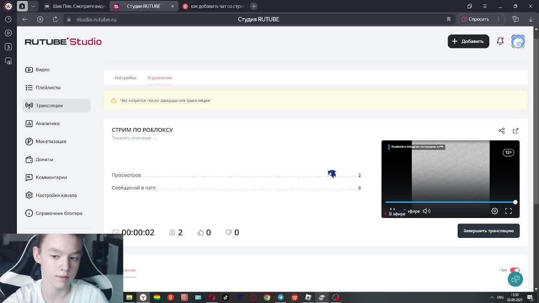Open the support chat bubble
539x303 pixels.
pos(515,279)
